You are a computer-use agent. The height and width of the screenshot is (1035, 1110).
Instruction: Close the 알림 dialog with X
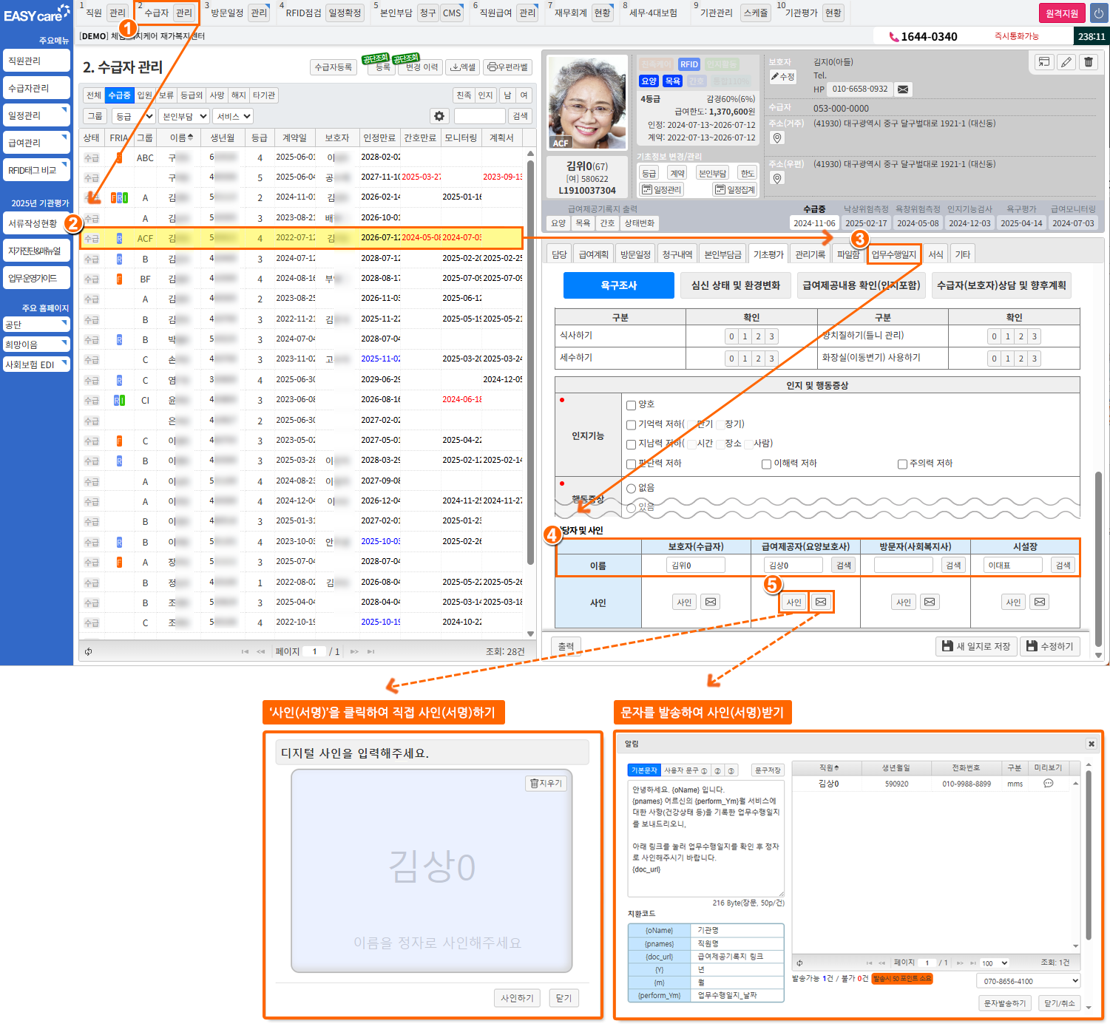[1091, 744]
